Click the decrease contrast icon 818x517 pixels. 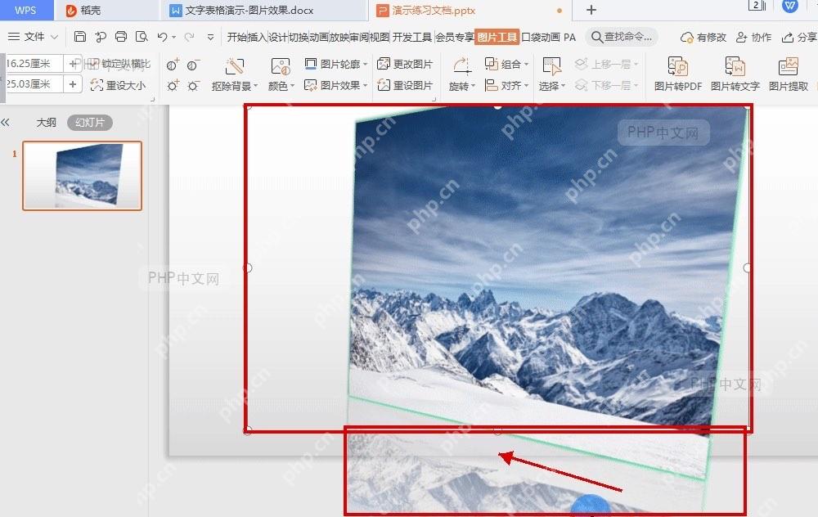point(193,65)
